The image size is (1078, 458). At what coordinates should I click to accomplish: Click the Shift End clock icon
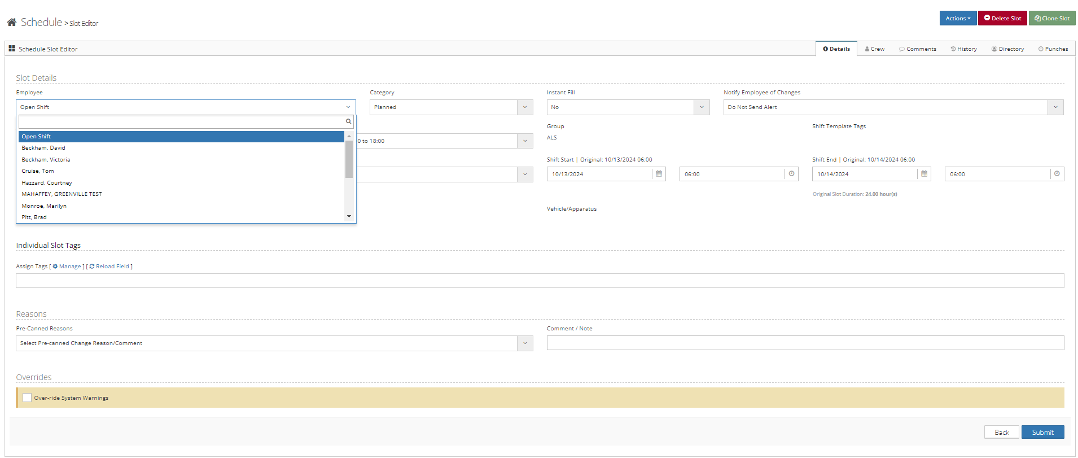pyautogui.click(x=1057, y=174)
